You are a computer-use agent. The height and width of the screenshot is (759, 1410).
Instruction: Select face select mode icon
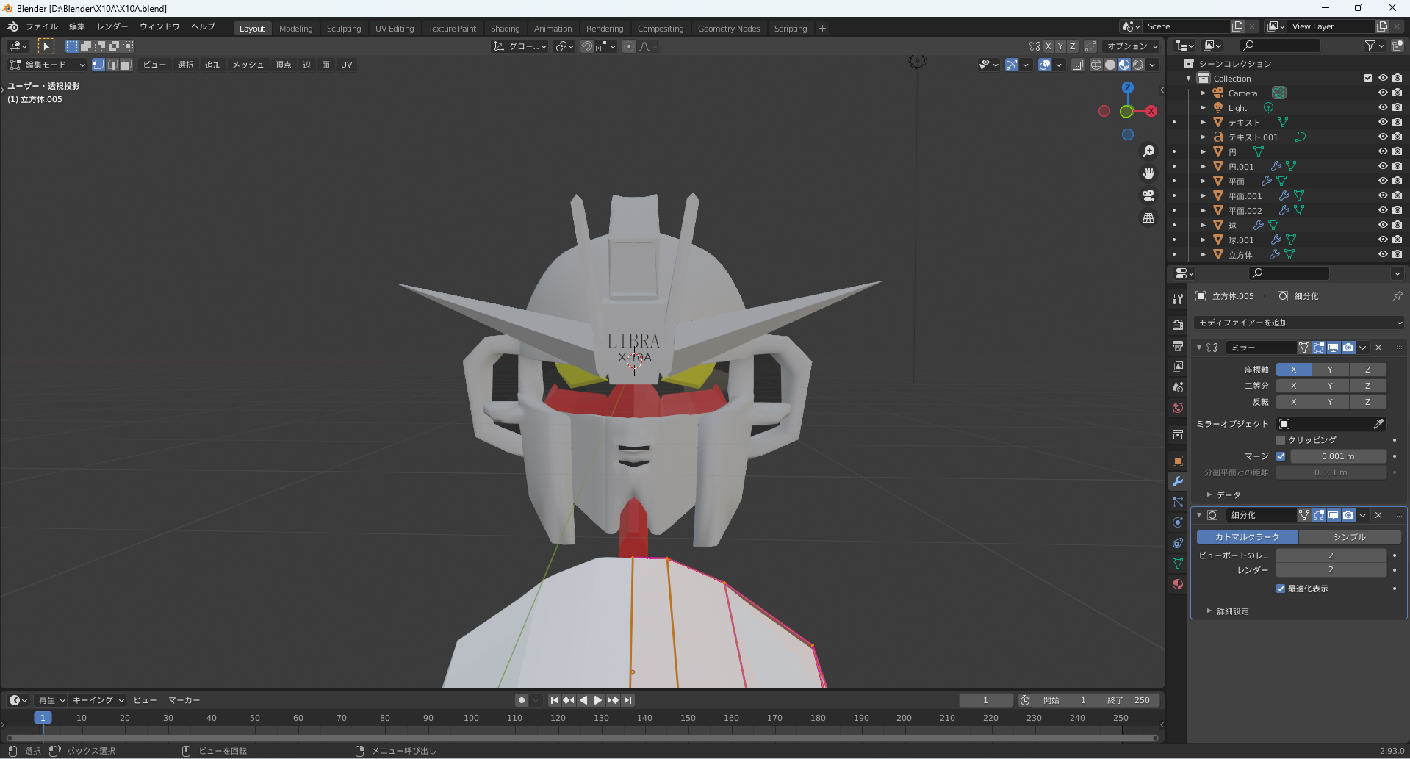tap(126, 65)
